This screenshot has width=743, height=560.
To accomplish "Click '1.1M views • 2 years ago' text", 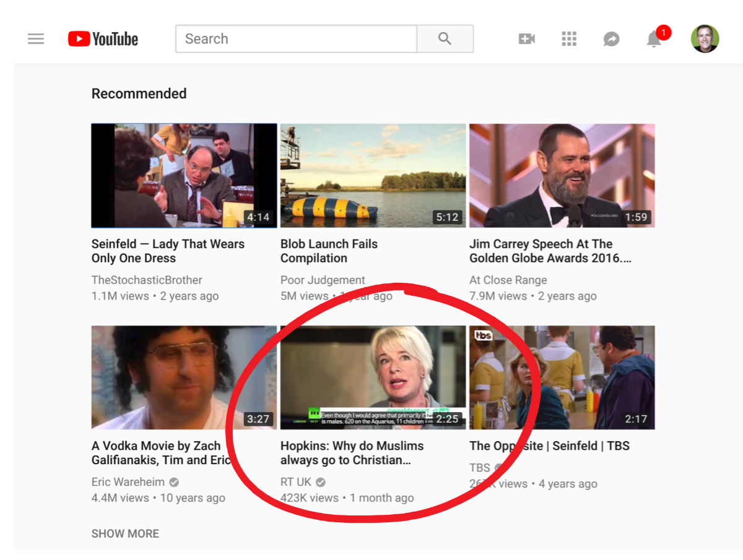I will (155, 296).
